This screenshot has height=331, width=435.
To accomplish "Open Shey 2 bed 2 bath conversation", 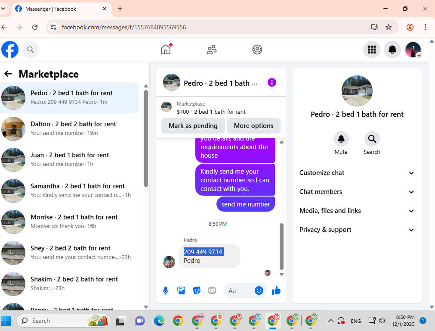I will [x=70, y=253].
